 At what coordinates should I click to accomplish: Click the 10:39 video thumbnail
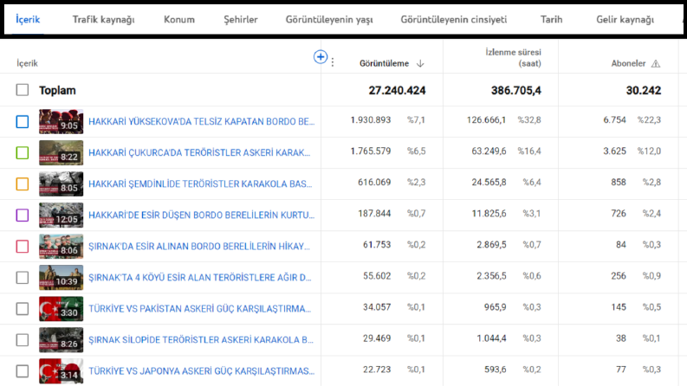pyautogui.click(x=61, y=278)
